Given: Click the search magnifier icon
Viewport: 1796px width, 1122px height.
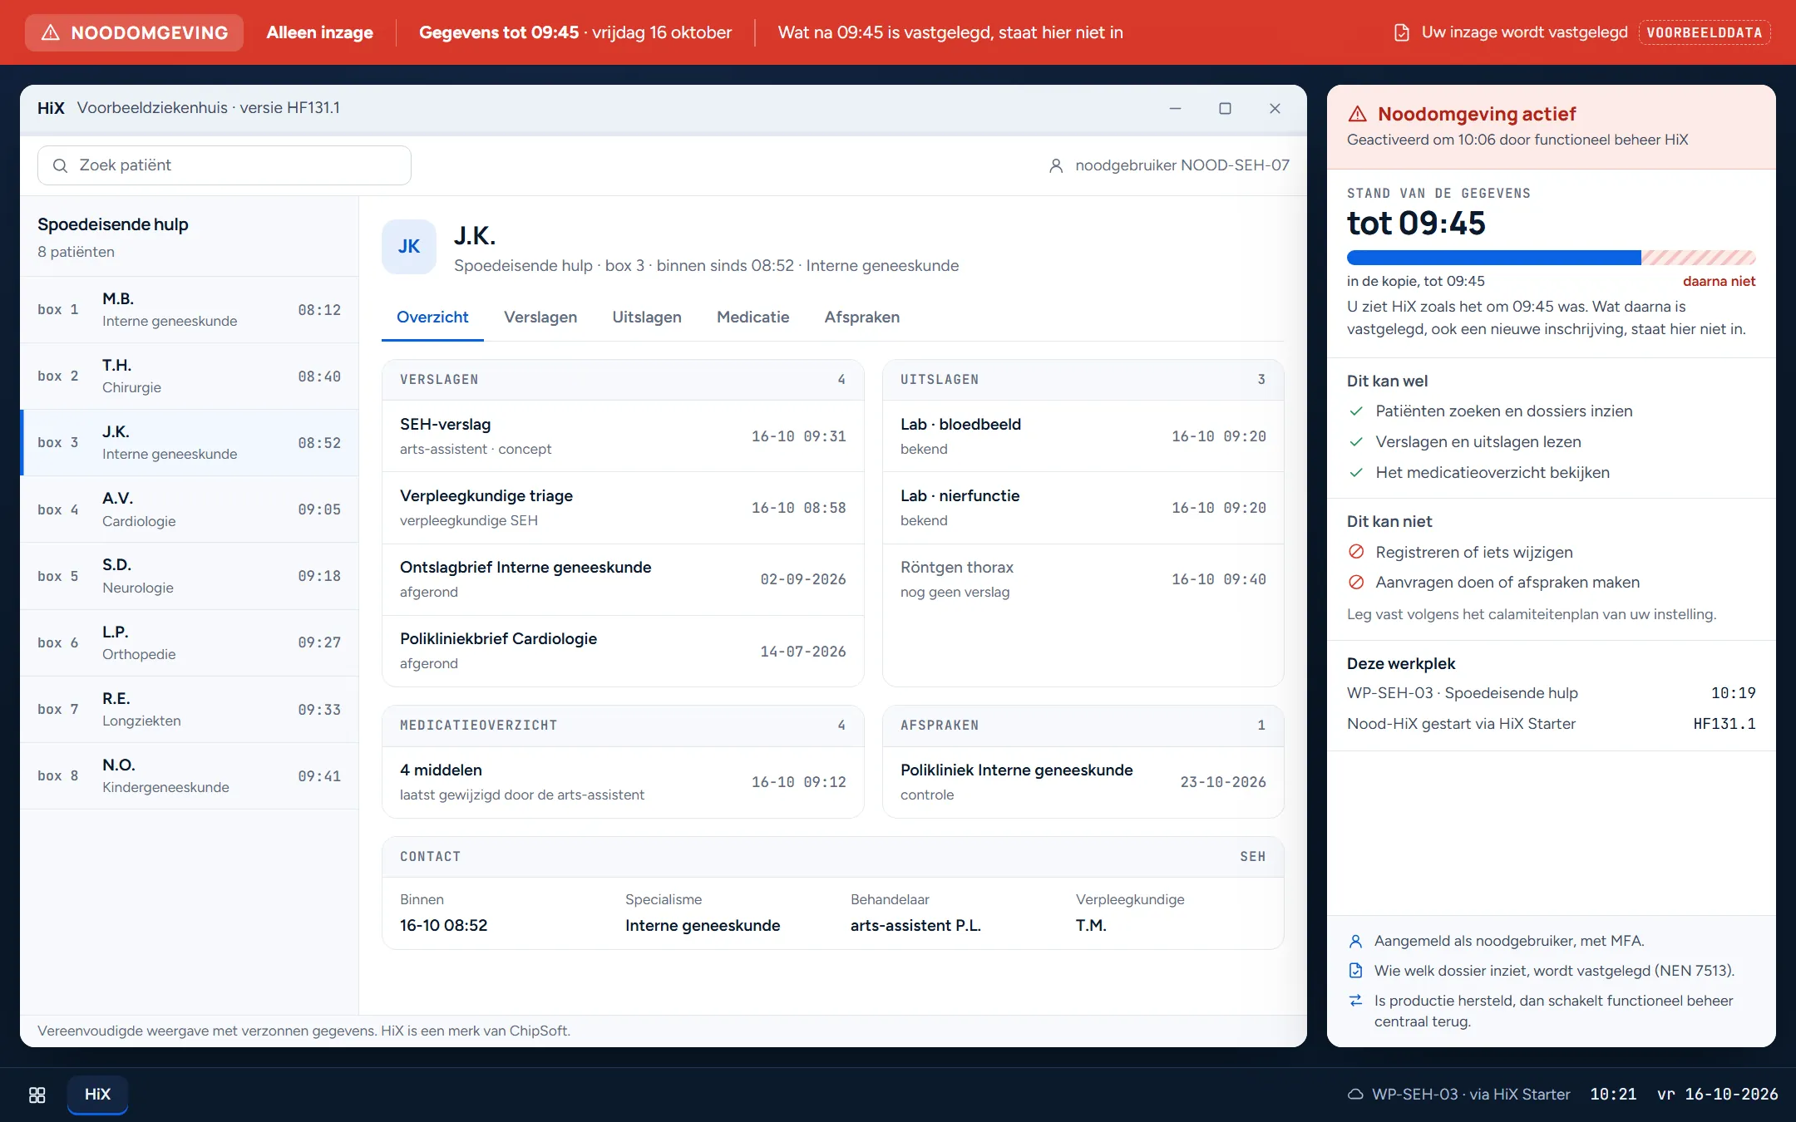Looking at the screenshot, I should point(60,165).
